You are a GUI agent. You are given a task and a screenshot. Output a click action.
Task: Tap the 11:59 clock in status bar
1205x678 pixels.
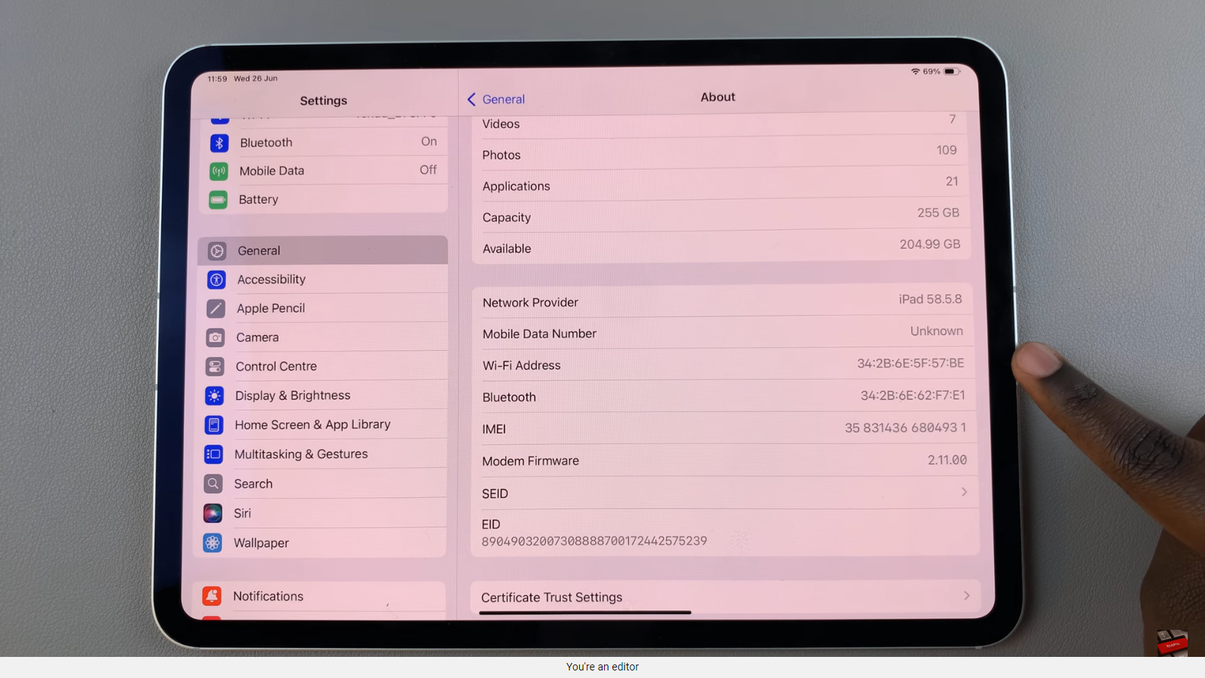pos(217,78)
